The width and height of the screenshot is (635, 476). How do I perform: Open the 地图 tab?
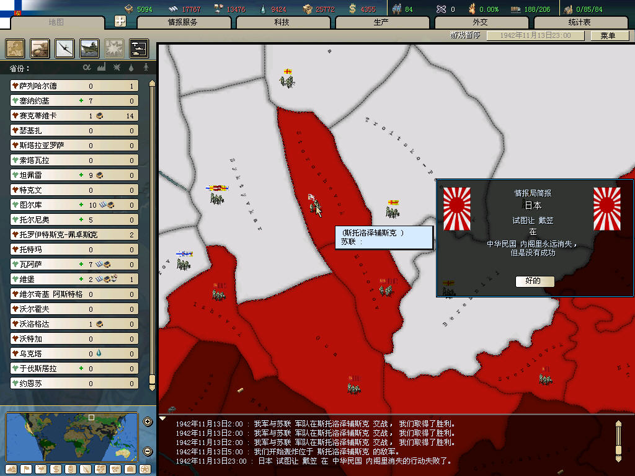pos(56,22)
